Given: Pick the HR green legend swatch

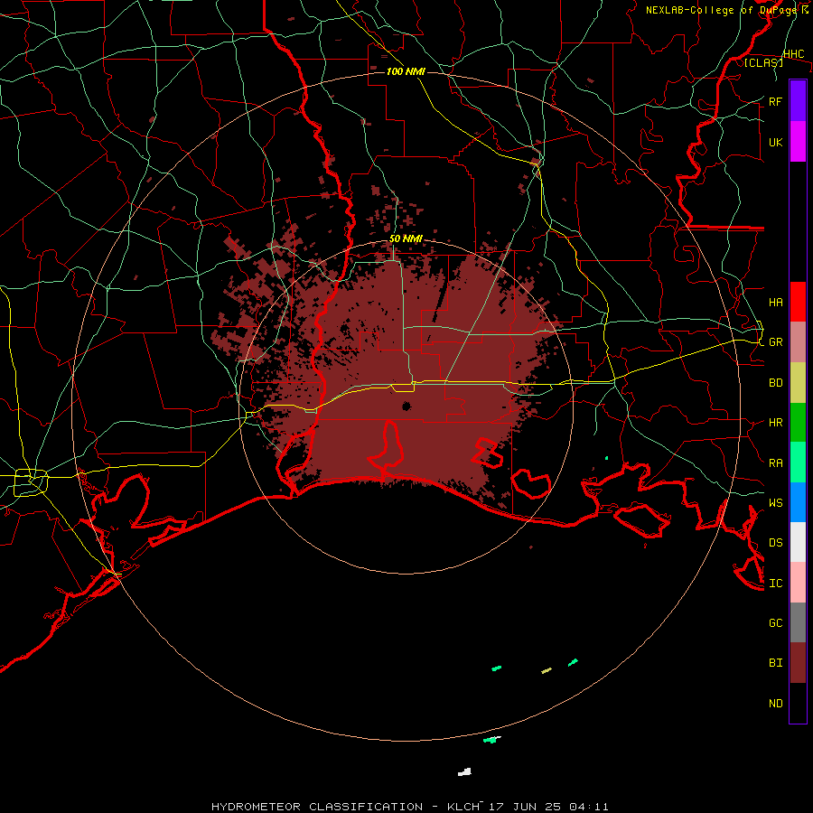Looking at the screenshot, I should (798, 422).
